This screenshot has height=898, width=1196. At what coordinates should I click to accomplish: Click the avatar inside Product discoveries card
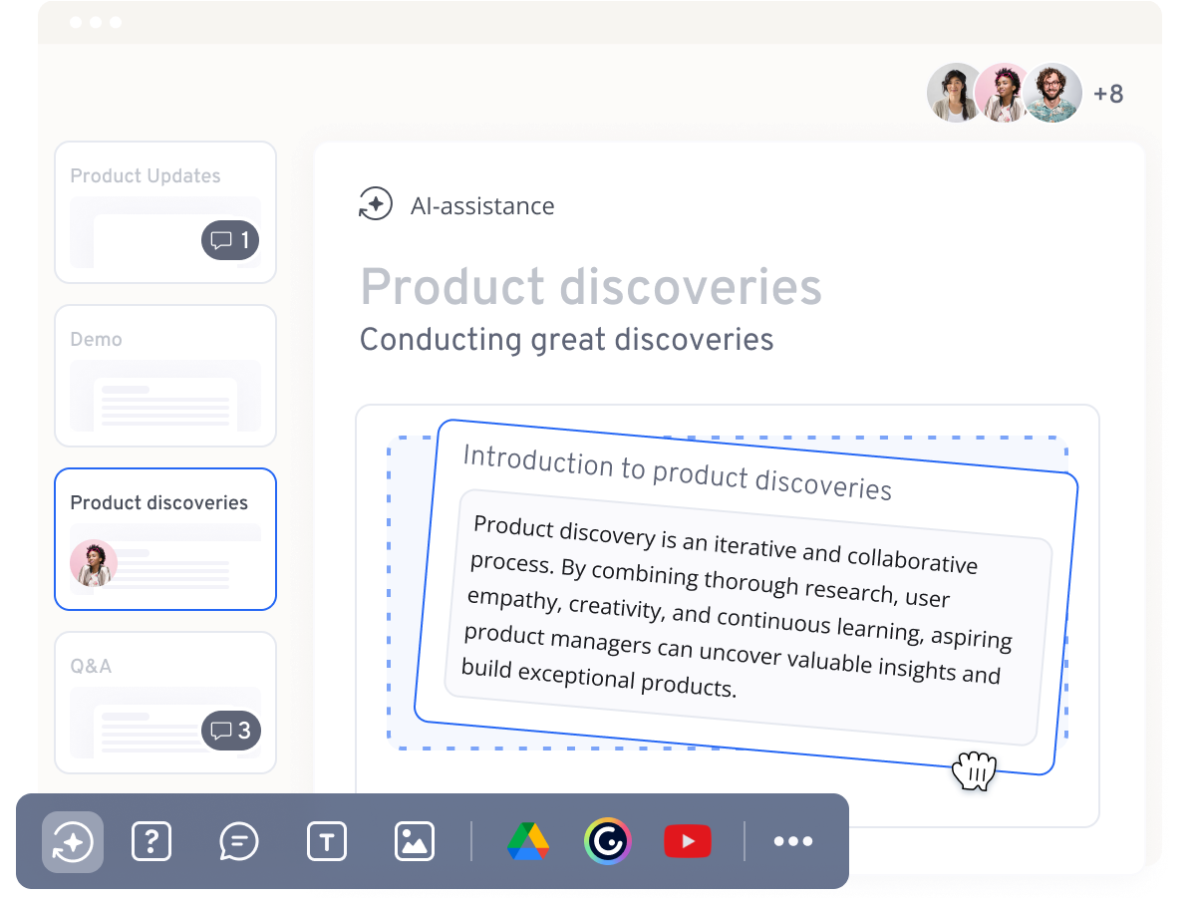[94, 563]
